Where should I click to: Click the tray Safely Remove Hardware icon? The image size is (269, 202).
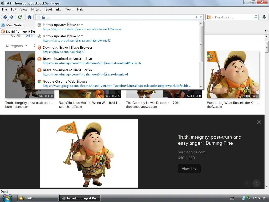[x=249, y=198]
